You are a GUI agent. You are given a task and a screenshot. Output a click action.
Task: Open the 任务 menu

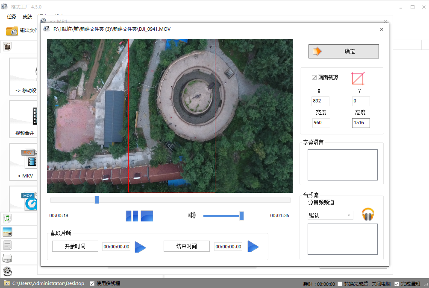(12, 17)
